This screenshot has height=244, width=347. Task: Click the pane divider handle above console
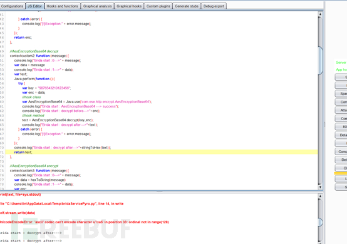coord(159,191)
